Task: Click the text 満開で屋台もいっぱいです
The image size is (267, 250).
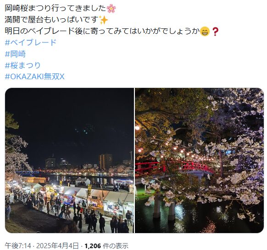Action: (52, 20)
